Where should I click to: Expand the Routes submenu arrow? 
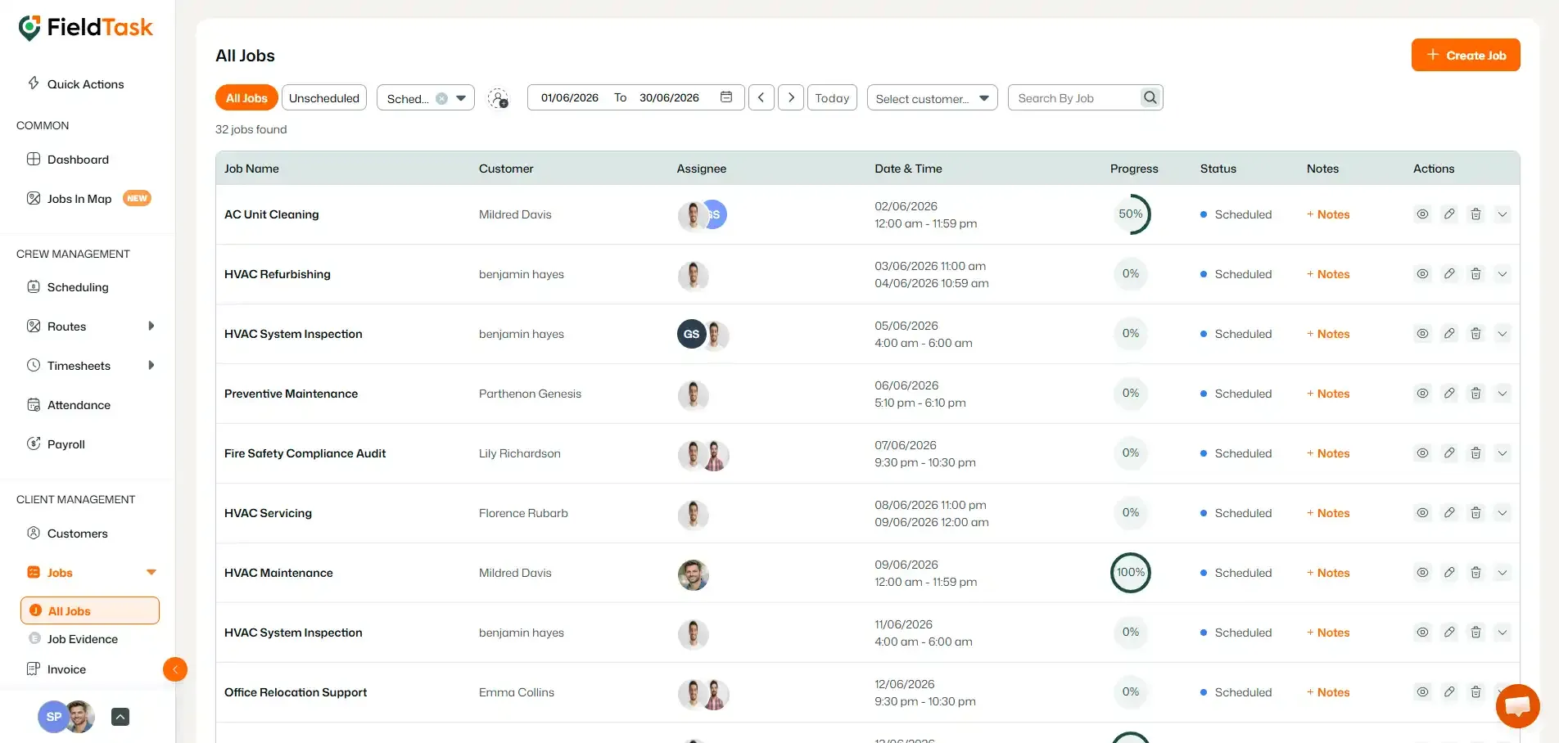[x=151, y=326]
